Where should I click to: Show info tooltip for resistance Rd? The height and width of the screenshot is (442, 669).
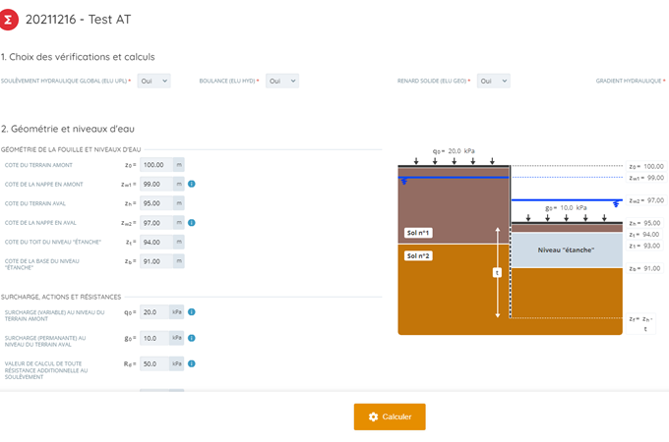(192, 363)
